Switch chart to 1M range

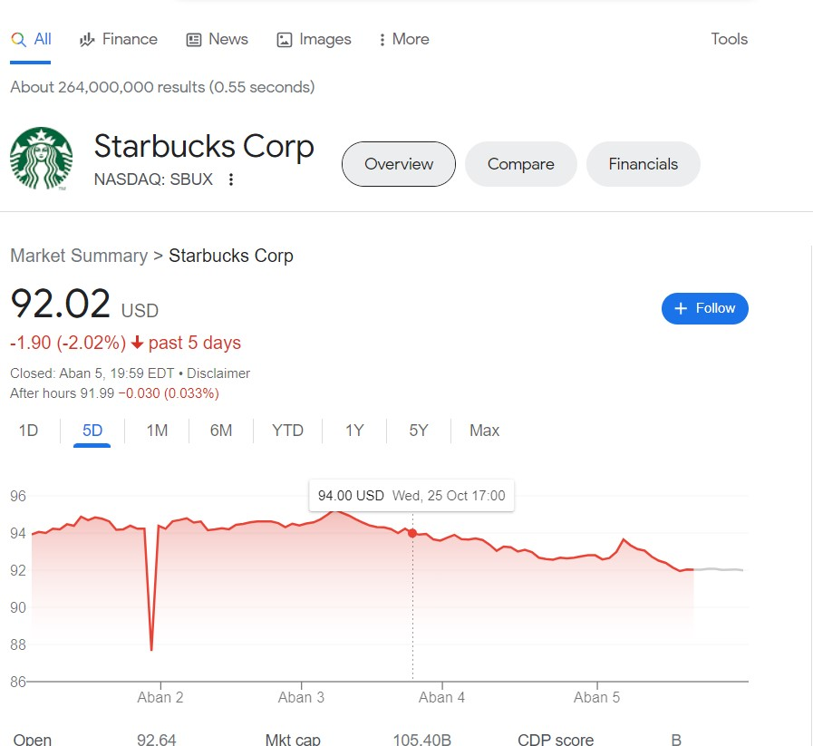click(157, 431)
